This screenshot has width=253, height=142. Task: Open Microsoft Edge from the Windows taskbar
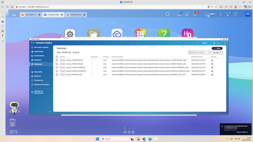pyautogui.click(x=144, y=139)
